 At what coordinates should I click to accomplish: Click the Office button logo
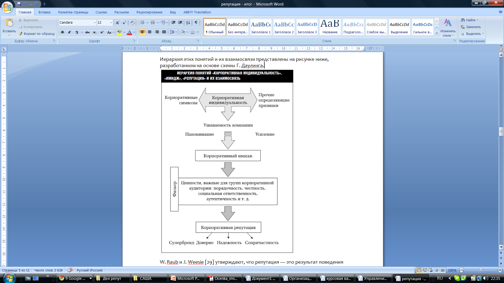[x=7, y=7]
